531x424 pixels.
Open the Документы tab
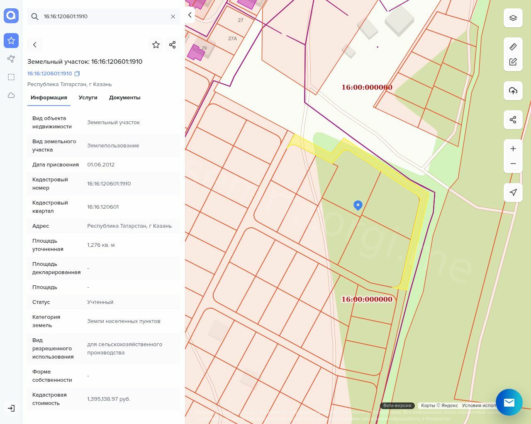tap(124, 98)
